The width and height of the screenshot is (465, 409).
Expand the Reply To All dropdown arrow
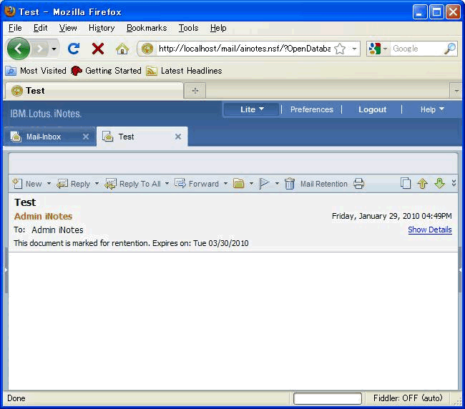tap(167, 184)
